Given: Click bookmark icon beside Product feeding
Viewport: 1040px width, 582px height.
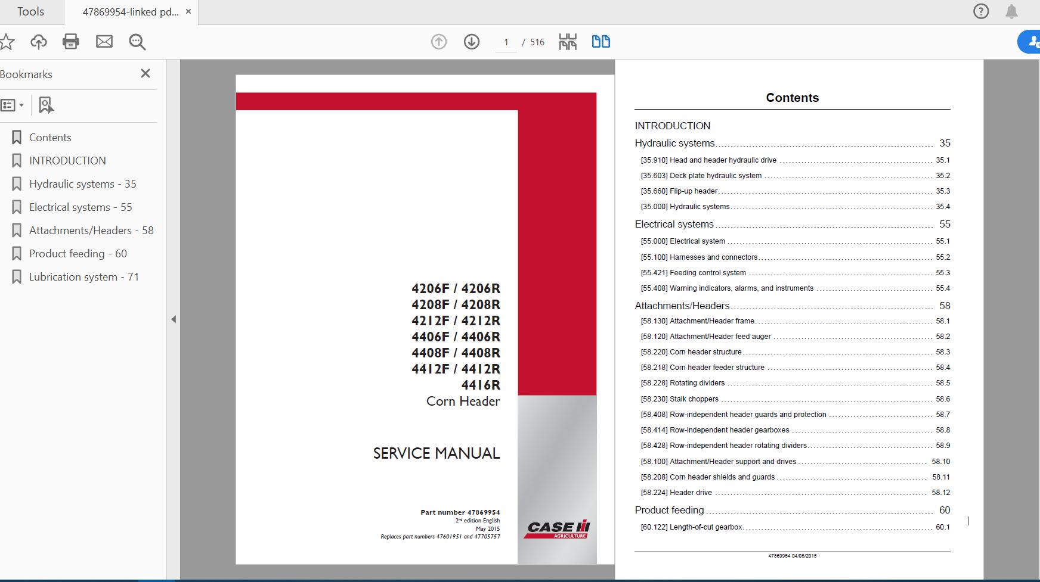Looking at the screenshot, I should [17, 254].
